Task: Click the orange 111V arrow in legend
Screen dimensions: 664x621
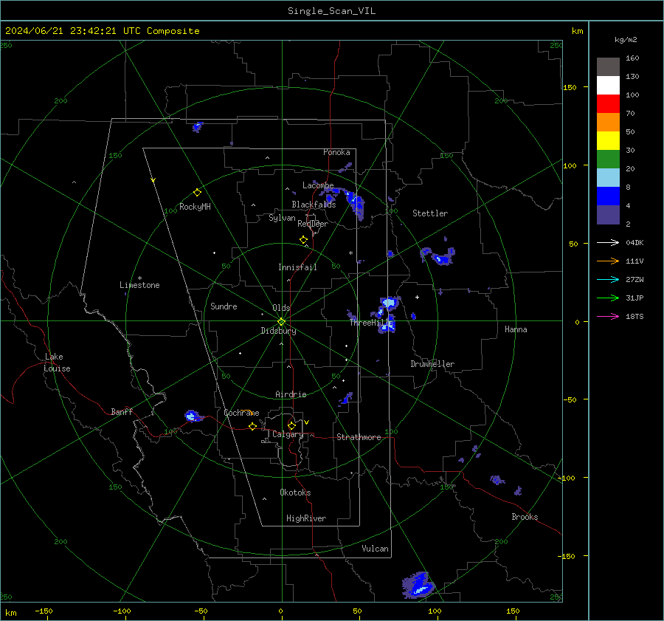Action: 608,261
